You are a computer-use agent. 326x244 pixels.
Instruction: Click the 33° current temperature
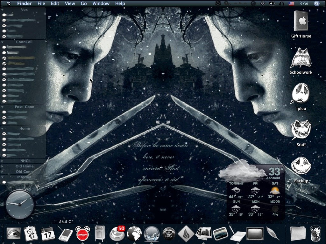pos(276,172)
